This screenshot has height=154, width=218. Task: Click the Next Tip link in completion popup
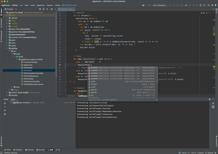point(113,99)
